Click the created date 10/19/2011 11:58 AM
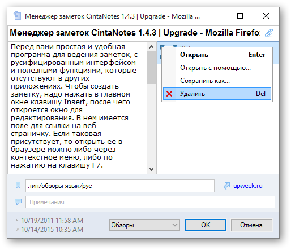Viewport: 291px width, 250px height. tap(52, 220)
